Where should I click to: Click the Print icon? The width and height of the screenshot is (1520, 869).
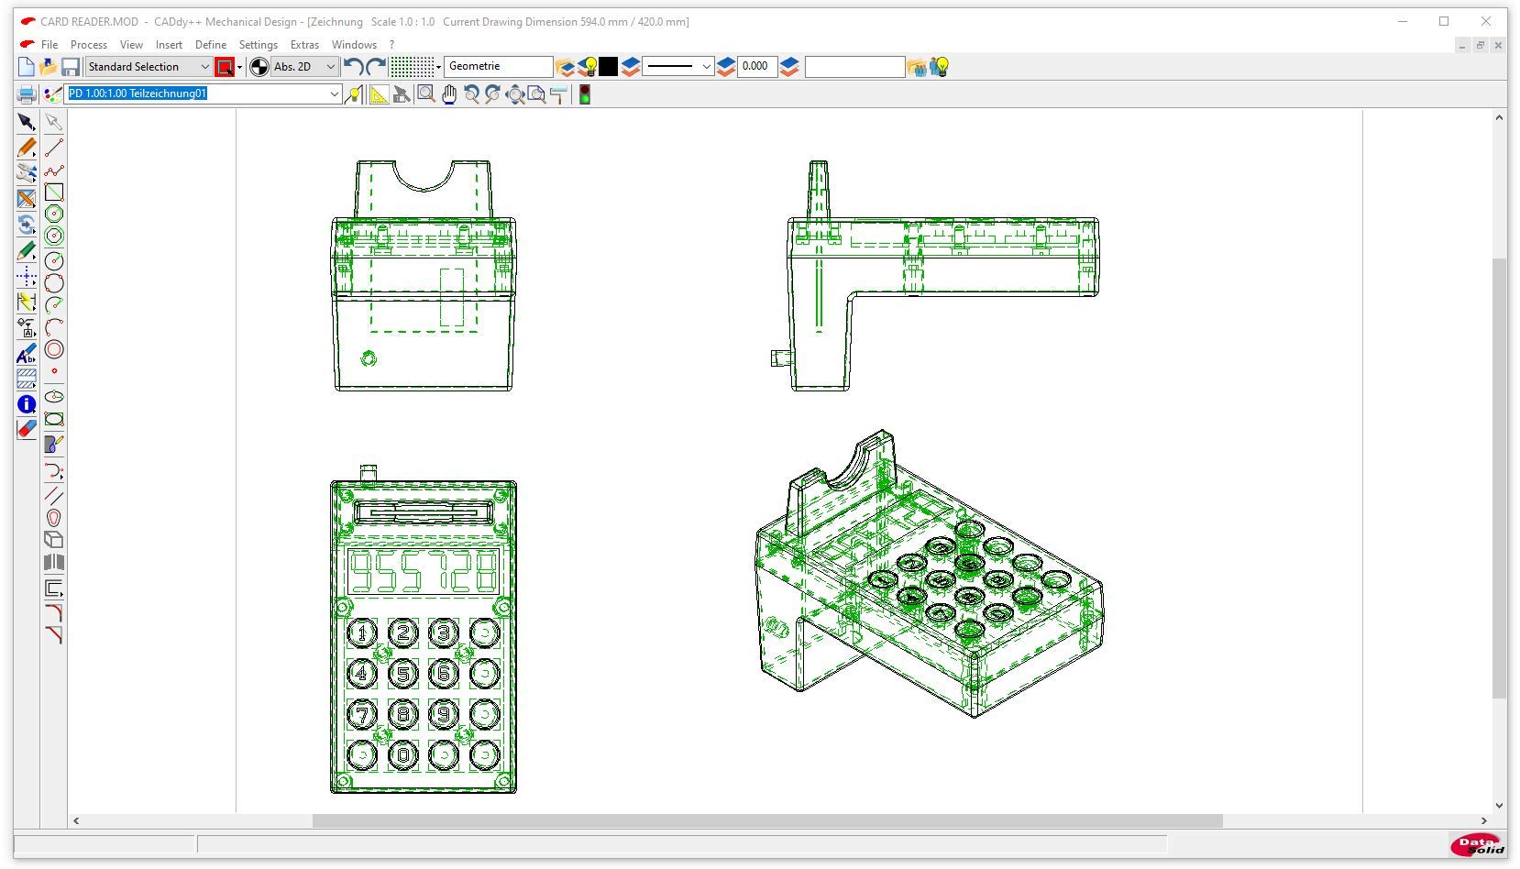click(27, 94)
